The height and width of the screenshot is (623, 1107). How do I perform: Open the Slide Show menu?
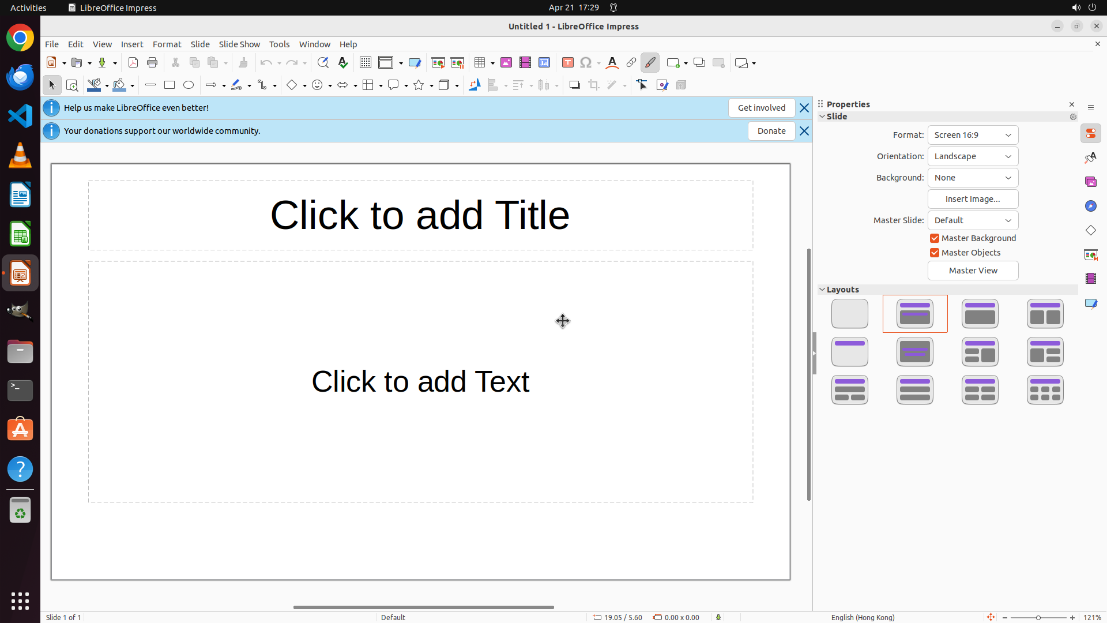point(239,44)
